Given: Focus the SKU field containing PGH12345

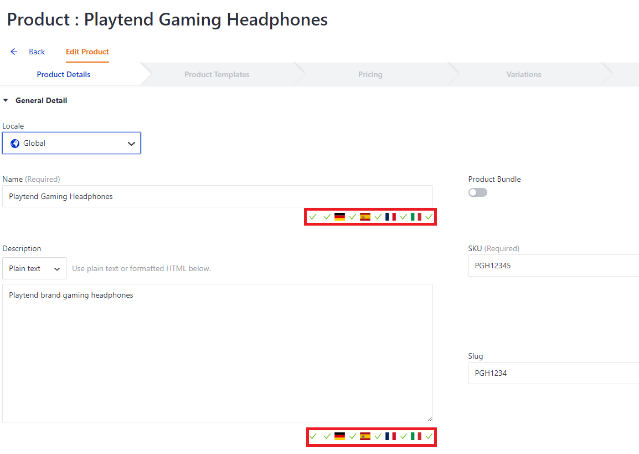Looking at the screenshot, I should [x=553, y=266].
